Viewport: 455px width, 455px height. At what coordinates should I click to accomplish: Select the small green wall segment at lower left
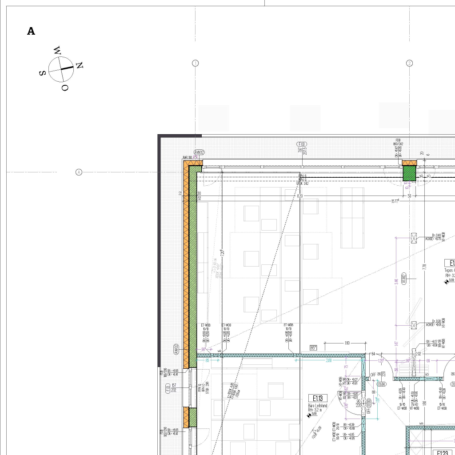(193, 417)
